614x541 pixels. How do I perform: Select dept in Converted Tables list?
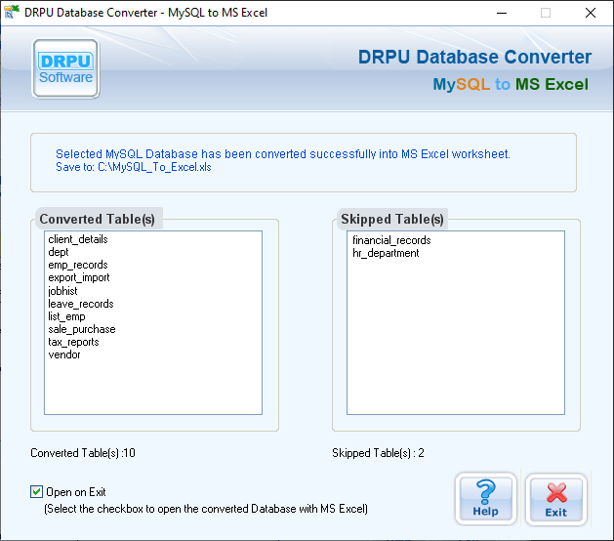[59, 252]
